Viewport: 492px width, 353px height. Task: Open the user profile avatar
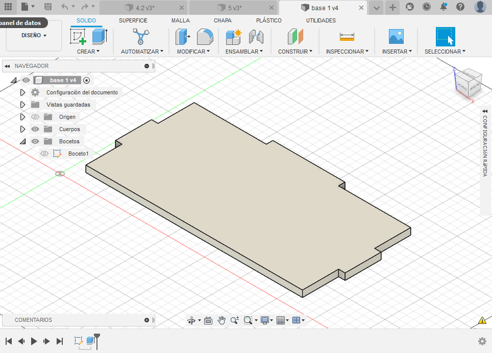coord(480,7)
